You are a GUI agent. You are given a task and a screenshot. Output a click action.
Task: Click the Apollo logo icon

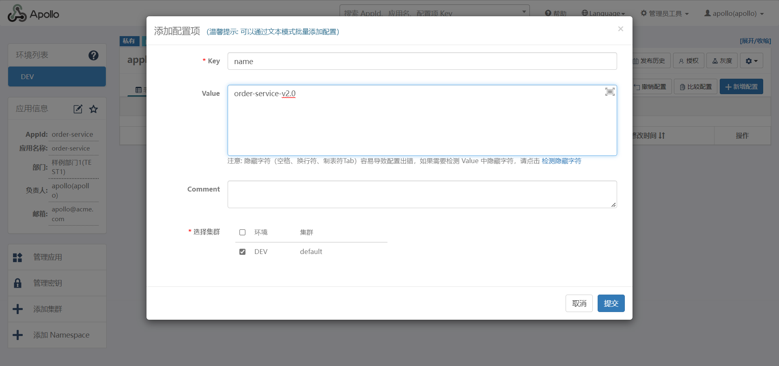[x=17, y=14]
